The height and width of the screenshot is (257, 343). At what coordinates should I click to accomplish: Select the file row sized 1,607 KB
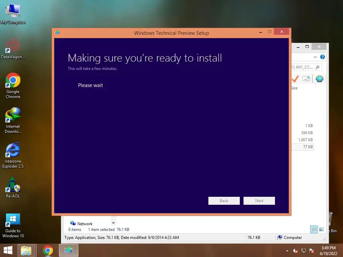[303, 140]
